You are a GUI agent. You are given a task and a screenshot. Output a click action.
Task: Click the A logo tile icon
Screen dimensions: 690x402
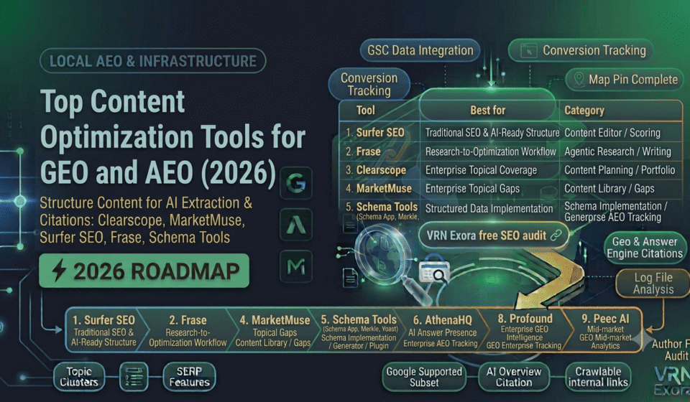[x=296, y=225]
